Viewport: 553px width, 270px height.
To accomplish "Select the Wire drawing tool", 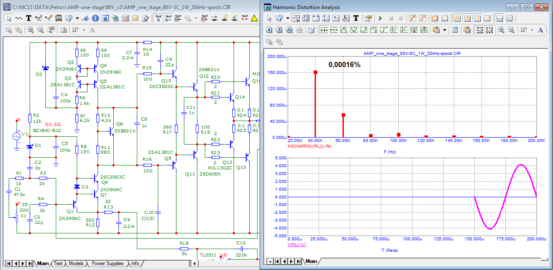I will coord(38,18).
